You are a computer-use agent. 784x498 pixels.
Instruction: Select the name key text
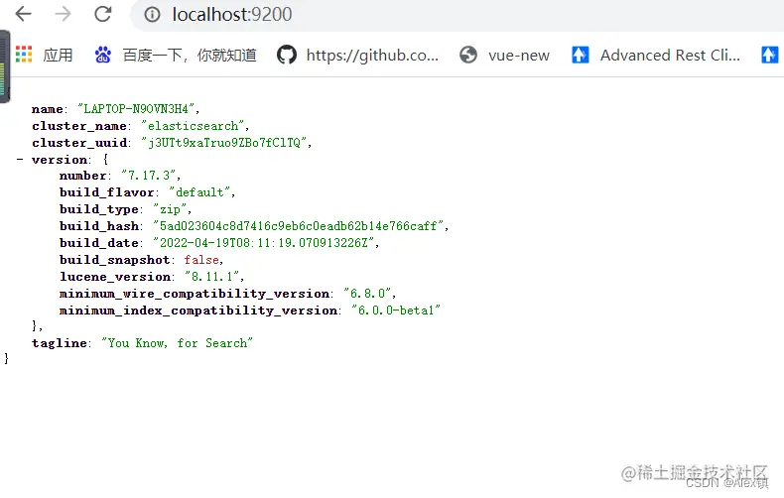pos(48,109)
